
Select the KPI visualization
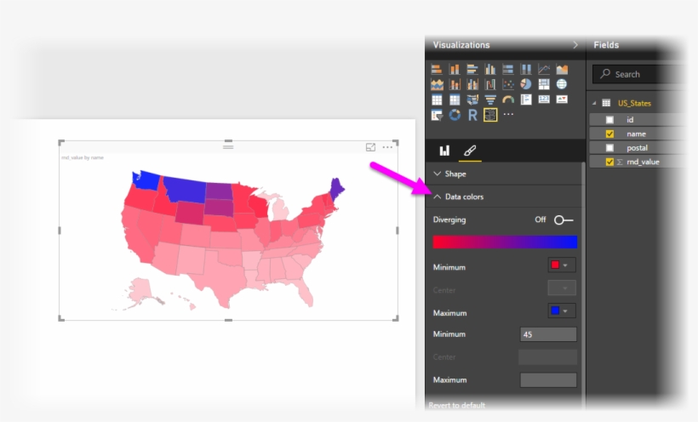tap(562, 100)
